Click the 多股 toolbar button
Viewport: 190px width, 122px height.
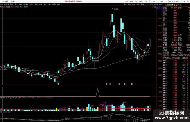click(133, 4)
